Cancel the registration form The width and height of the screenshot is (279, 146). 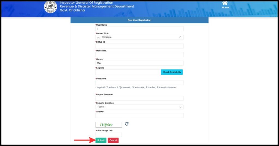point(113,140)
